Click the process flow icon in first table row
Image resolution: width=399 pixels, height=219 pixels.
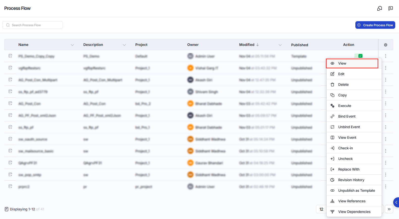10,56
